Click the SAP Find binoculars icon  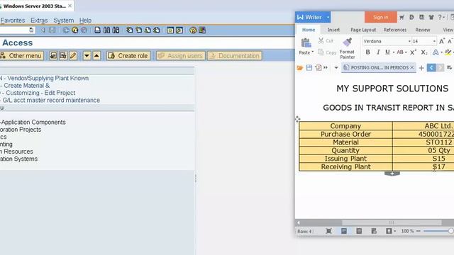click(106, 30)
